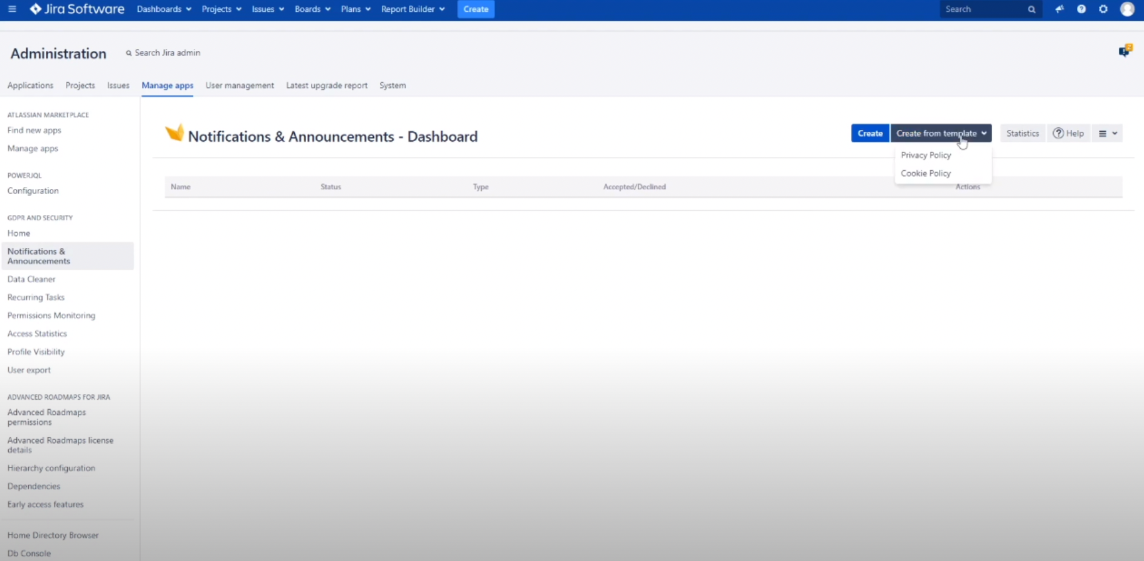Image resolution: width=1144 pixels, height=561 pixels.
Task: Expand the Plans dropdown menu
Action: click(356, 9)
